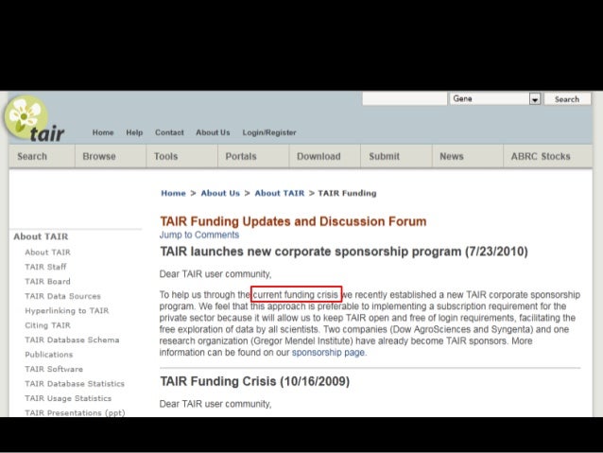The image size is (603, 453).
Task: Click the About TAIR sidebar heading
Action: click(x=41, y=236)
